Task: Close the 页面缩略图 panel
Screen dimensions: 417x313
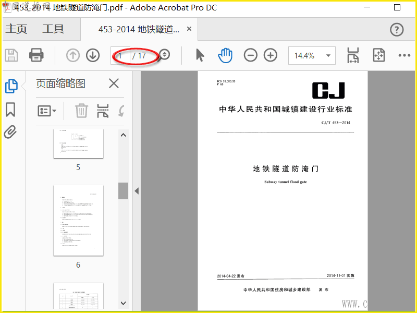Action: (x=114, y=83)
